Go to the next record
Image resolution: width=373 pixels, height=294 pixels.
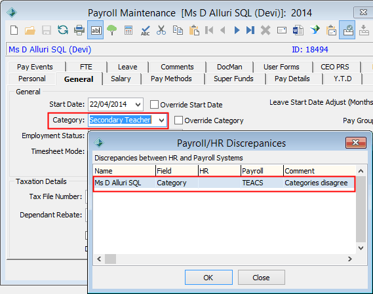click(237, 30)
